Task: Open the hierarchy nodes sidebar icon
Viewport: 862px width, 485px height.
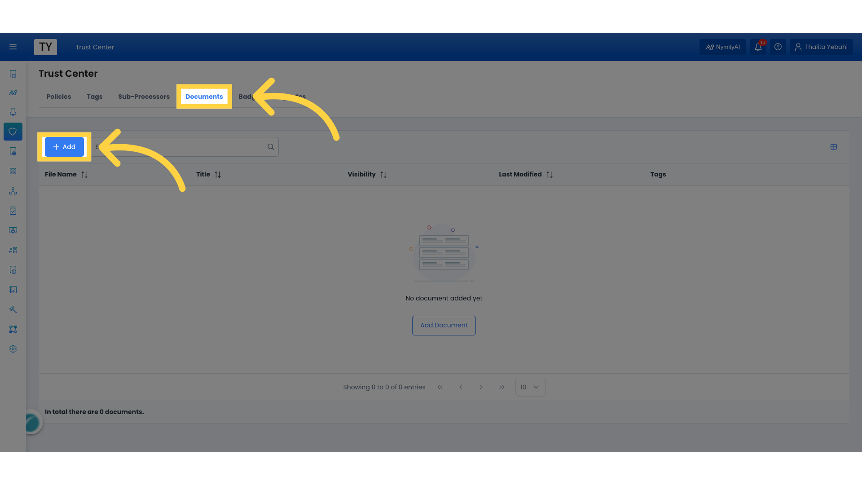Action: (x=13, y=191)
